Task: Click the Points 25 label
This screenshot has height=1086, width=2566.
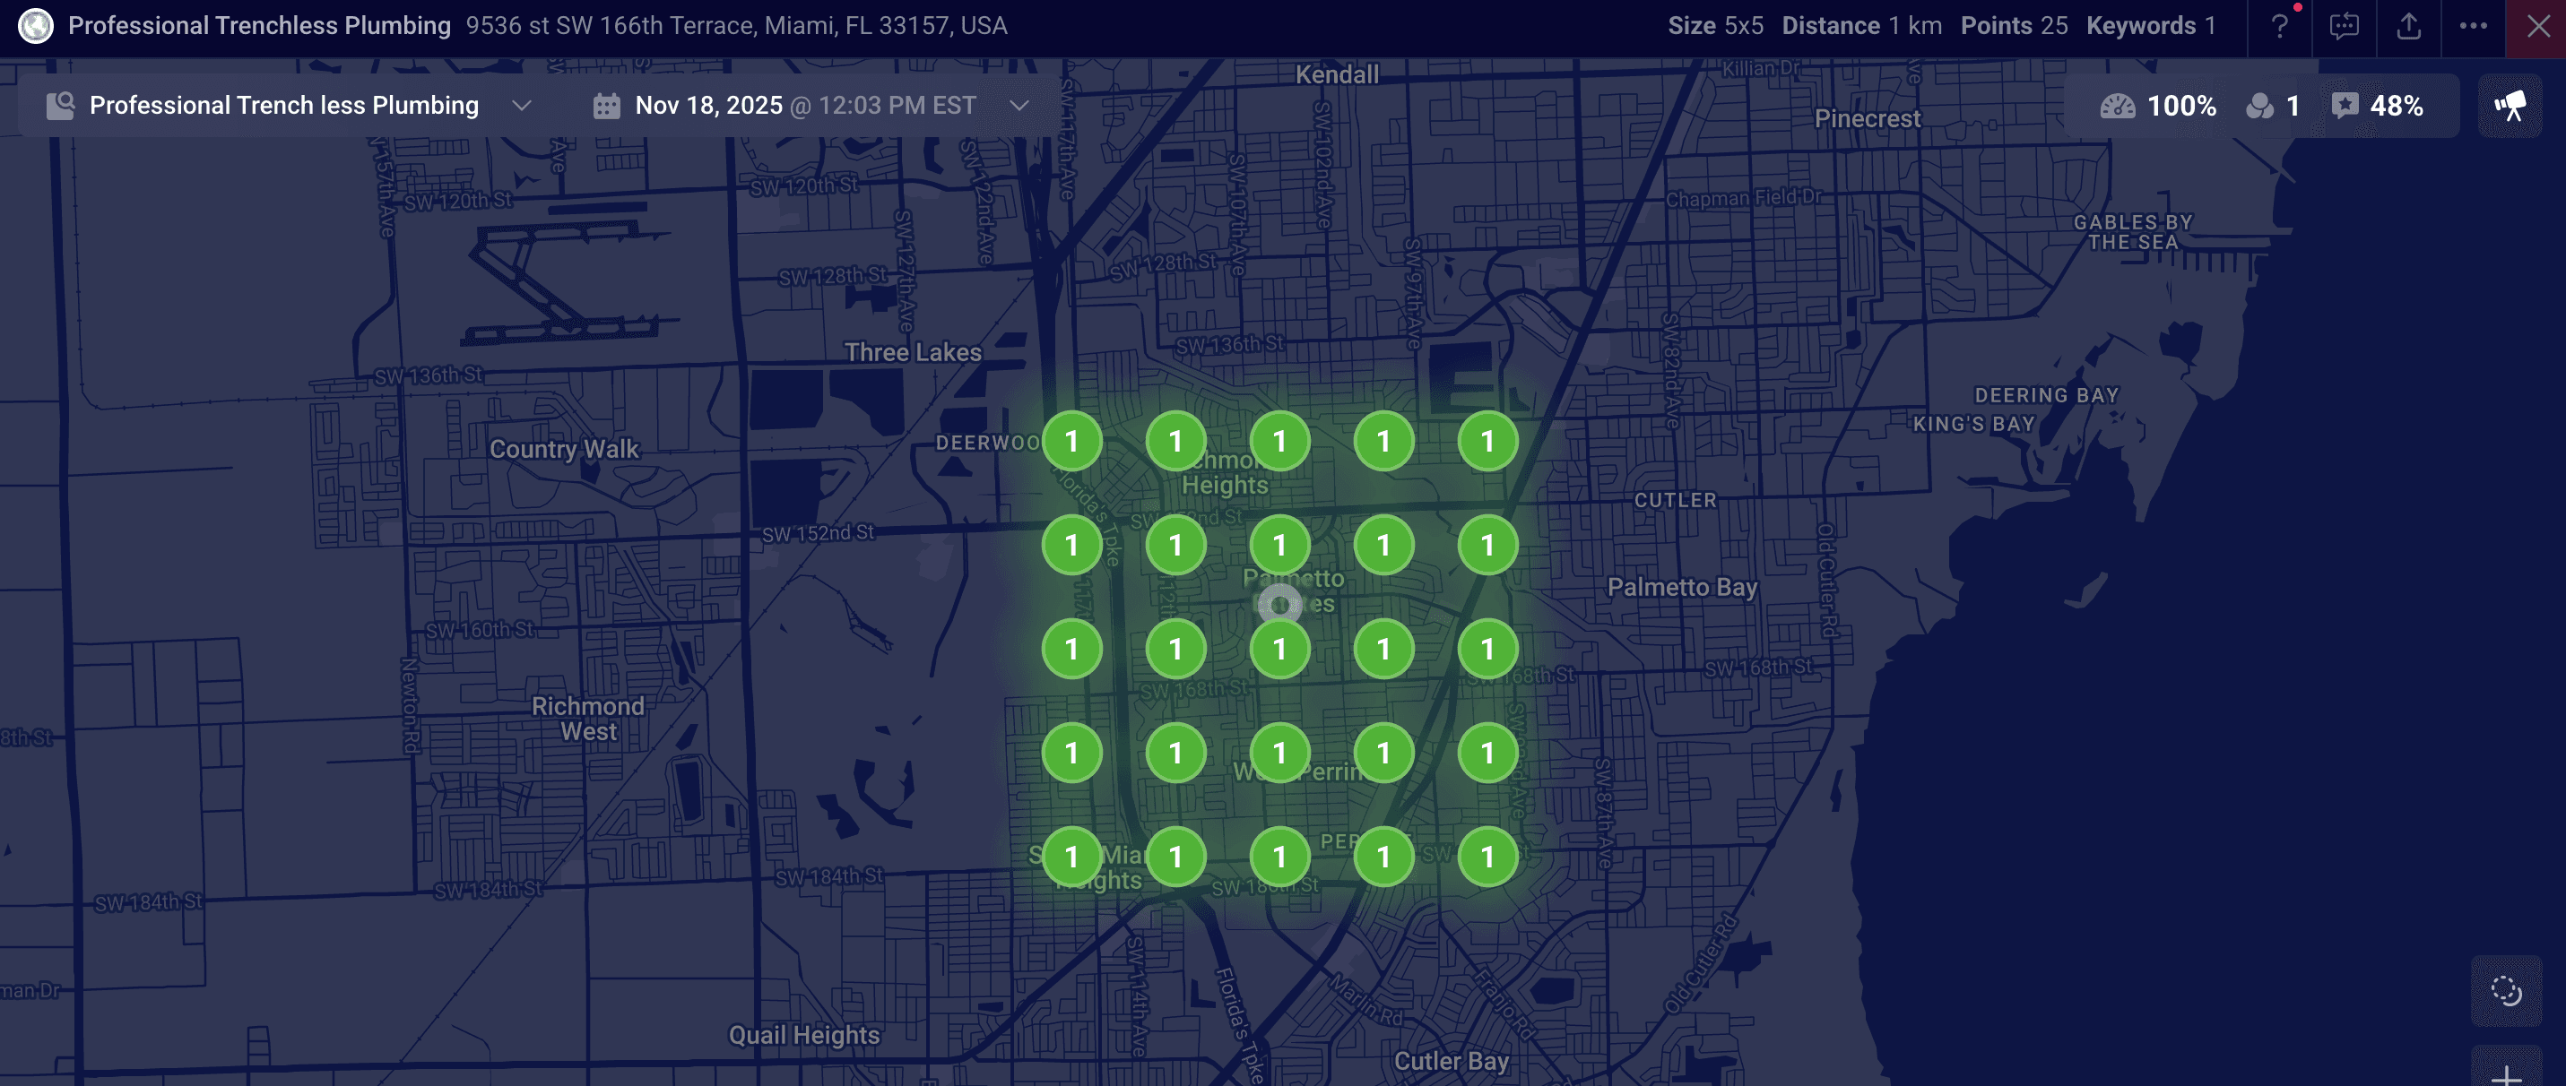Action: click(x=2014, y=26)
